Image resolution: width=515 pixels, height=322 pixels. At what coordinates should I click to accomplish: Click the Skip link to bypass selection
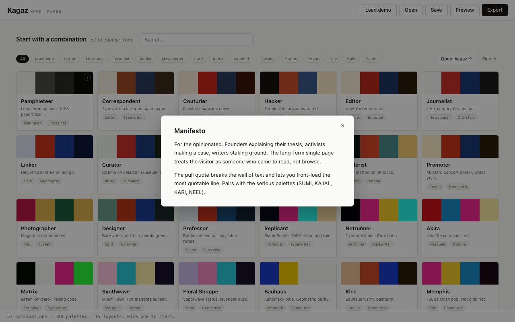[489, 58]
